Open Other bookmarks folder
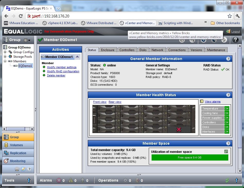The height and width of the screenshot is (188, 244). (225, 23)
